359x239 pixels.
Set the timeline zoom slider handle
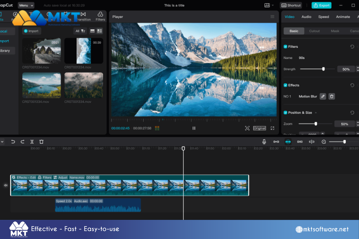click(344, 142)
